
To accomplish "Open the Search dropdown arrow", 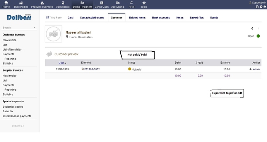I will [x=35, y=27].
